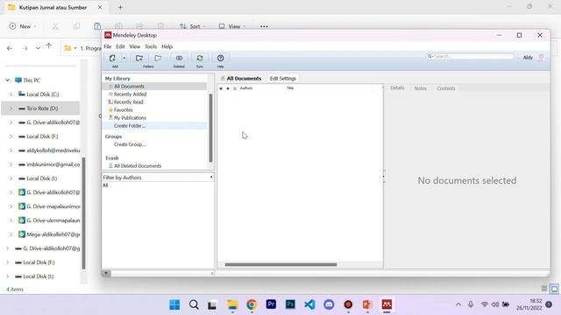This screenshot has width=561, height=315.
Task: Open PowerPoint from the taskbar
Action: click(367, 304)
